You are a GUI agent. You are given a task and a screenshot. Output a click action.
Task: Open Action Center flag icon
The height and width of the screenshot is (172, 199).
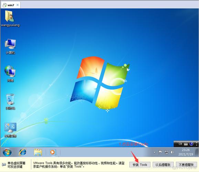[160, 152]
